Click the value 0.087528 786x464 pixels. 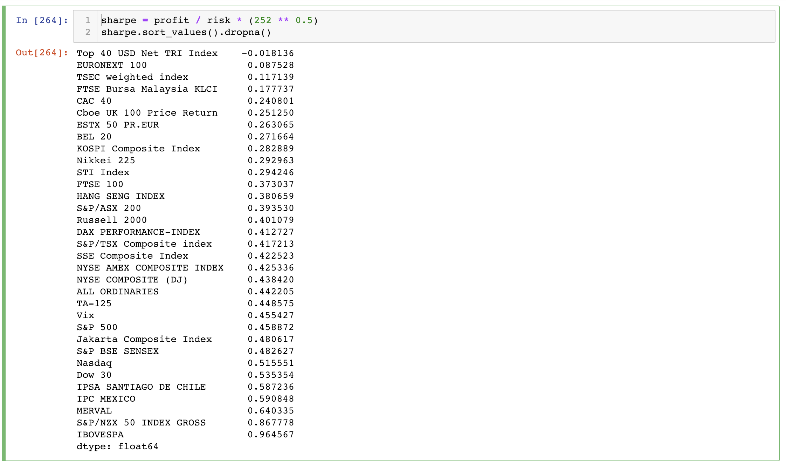(x=271, y=65)
